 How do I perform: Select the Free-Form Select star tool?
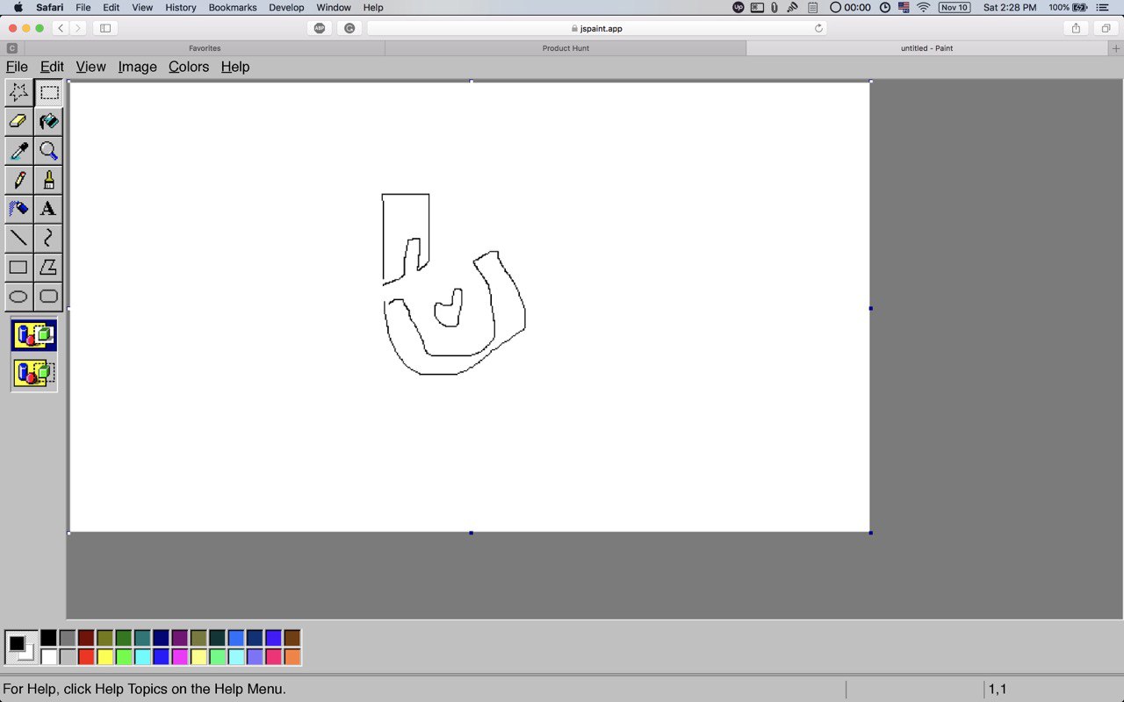[18, 92]
